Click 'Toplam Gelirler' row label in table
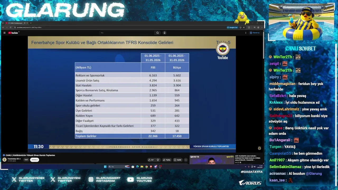The width and height of the screenshot is (338, 190). point(86,136)
